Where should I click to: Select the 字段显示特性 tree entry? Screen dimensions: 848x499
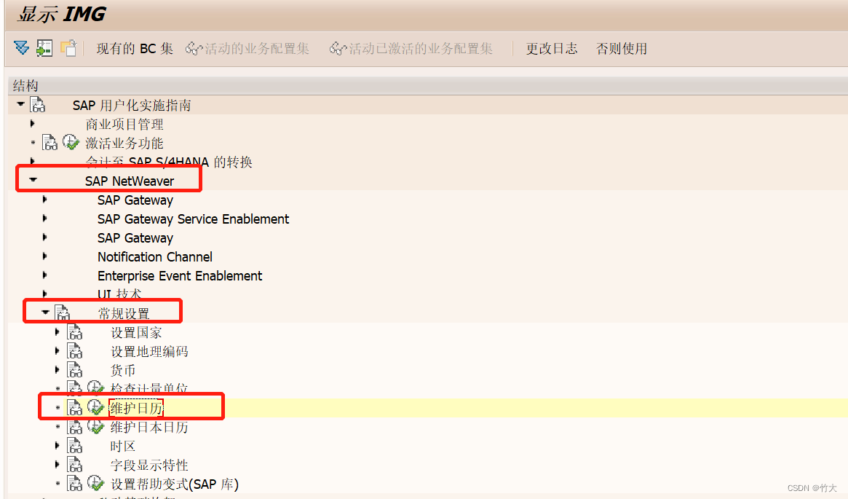pos(149,465)
